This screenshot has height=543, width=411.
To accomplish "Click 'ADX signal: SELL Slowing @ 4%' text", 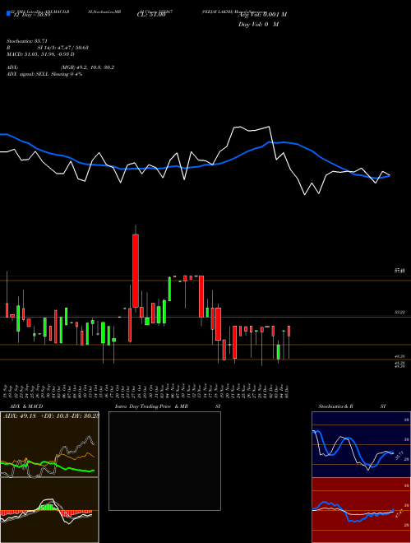I will click(44, 74).
